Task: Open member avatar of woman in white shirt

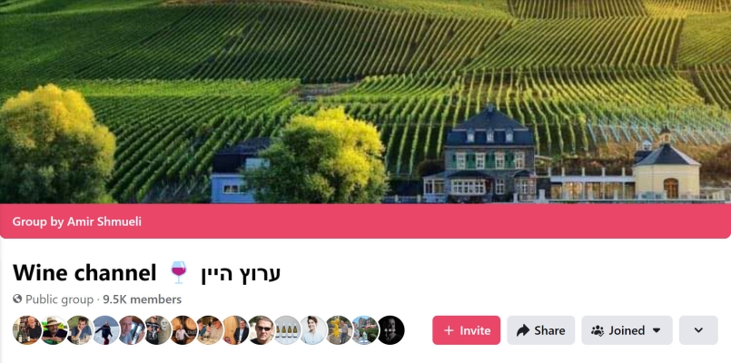Action: point(312,330)
